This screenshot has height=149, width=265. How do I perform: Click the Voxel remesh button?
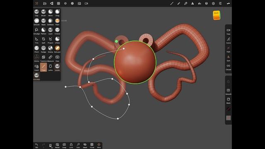[x=92, y=145]
